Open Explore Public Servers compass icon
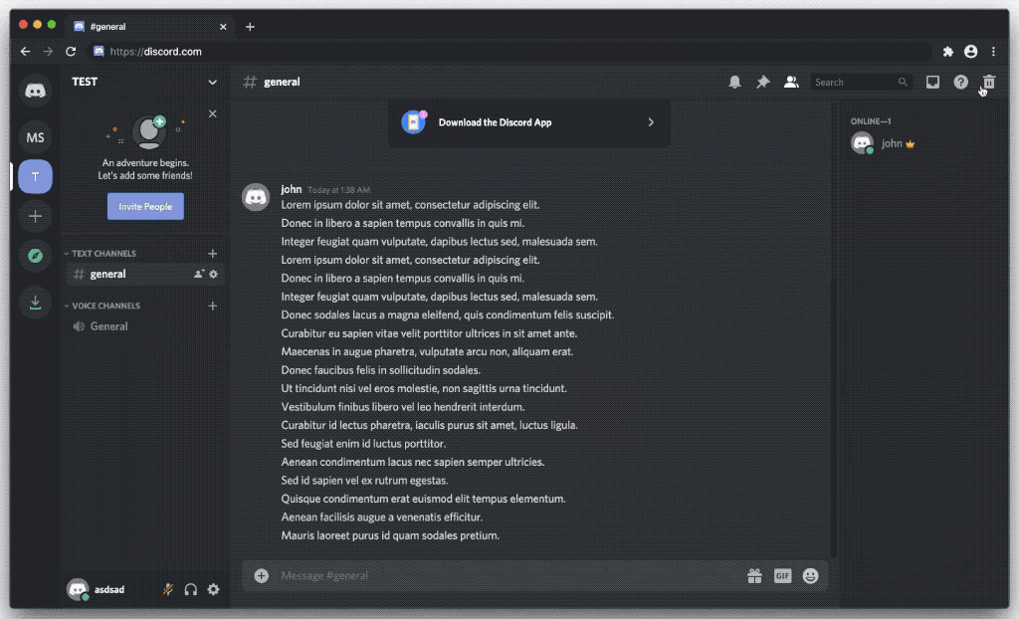 click(35, 256)
